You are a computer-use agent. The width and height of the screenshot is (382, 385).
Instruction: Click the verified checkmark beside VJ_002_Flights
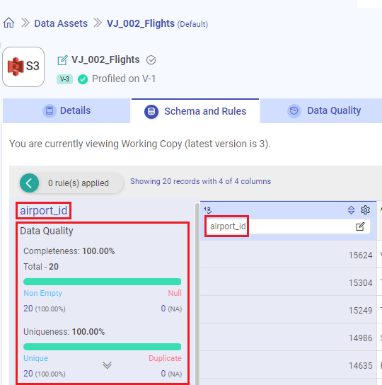pos(151,60)
